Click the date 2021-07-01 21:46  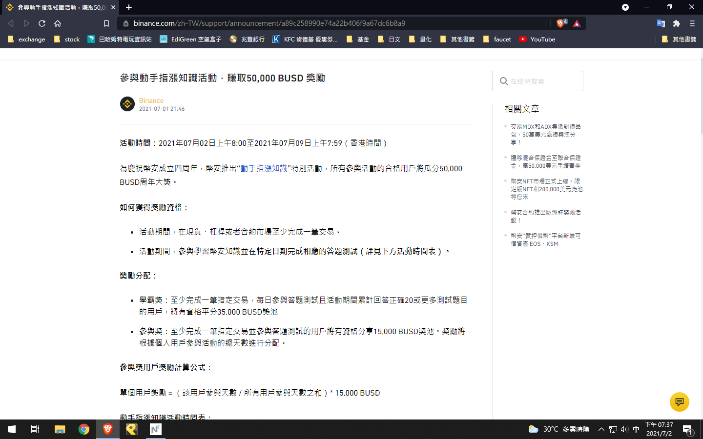[x=162, y=109]
